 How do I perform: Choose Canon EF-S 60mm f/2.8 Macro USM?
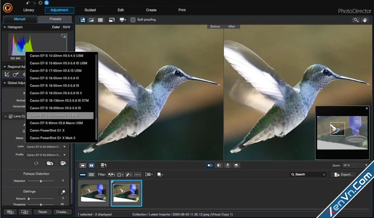[60, 123]
